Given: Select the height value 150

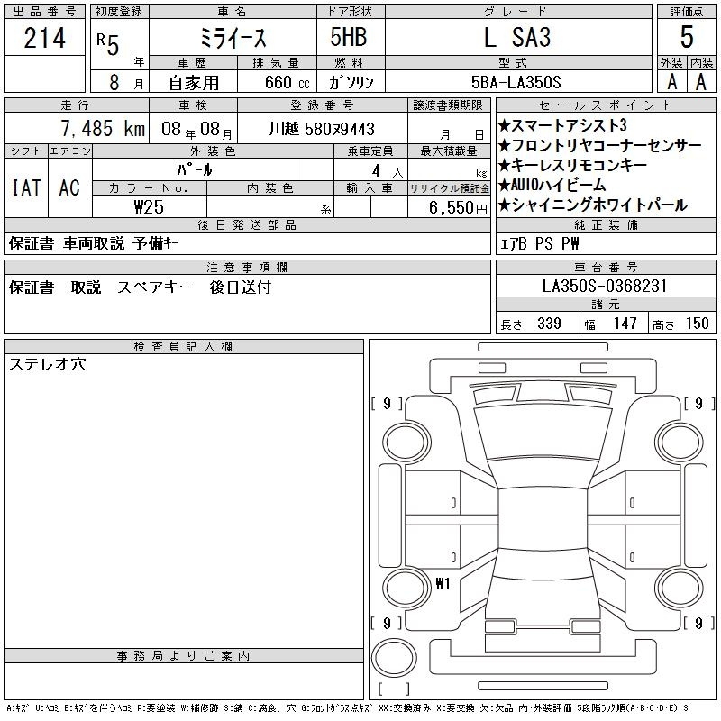Looking at the screenshot, I should (697, 324).
